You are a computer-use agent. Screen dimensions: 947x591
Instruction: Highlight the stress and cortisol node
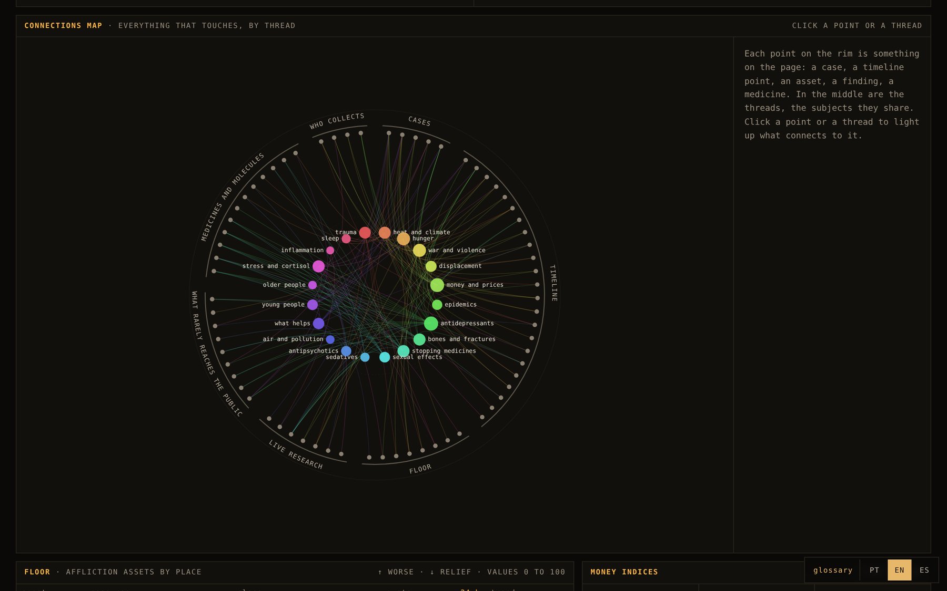[318, 266]
